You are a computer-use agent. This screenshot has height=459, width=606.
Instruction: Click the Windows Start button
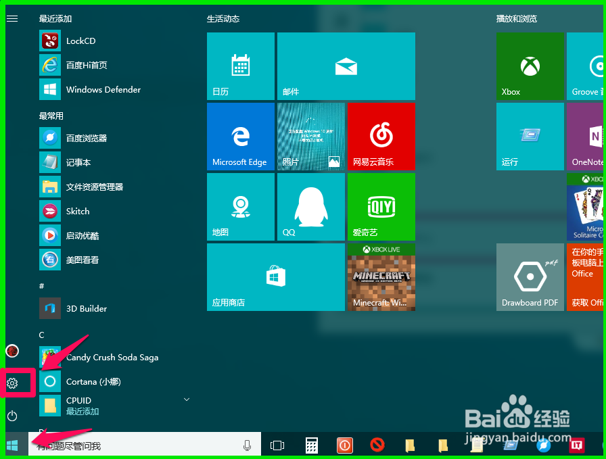click(12, 445)
